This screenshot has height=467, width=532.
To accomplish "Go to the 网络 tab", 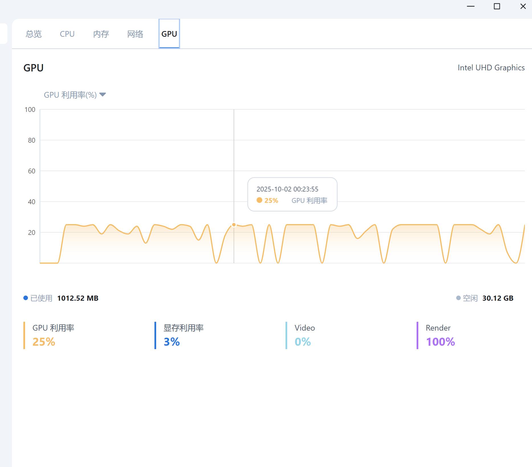I will coord(135,34).
